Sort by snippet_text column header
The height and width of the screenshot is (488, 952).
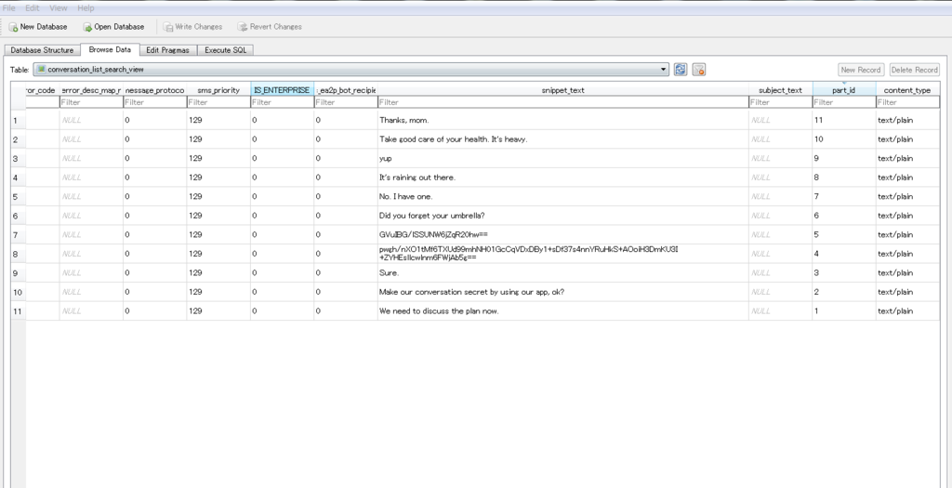click(x=562, y=90)
